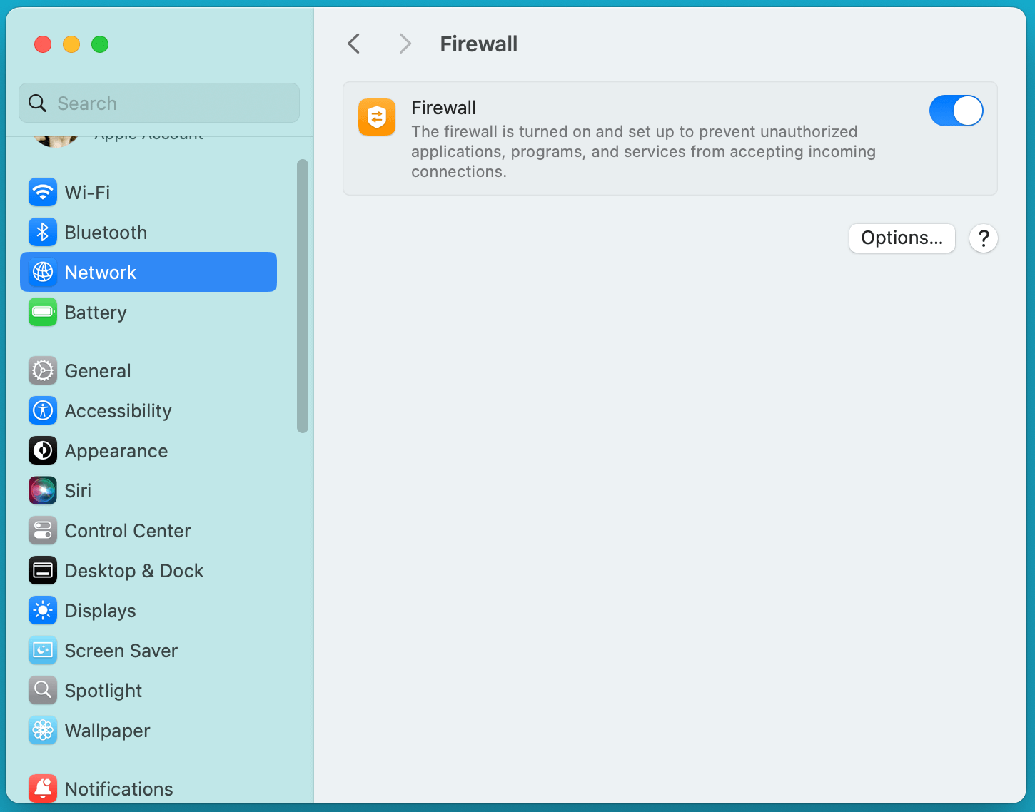Open Notifications settings
This screenshot has width=1035, height=812.
point(118,788)
